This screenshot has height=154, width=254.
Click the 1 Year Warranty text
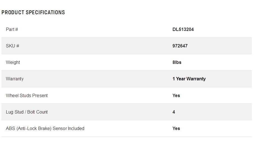pyautogui.click(x=189, y=79)
